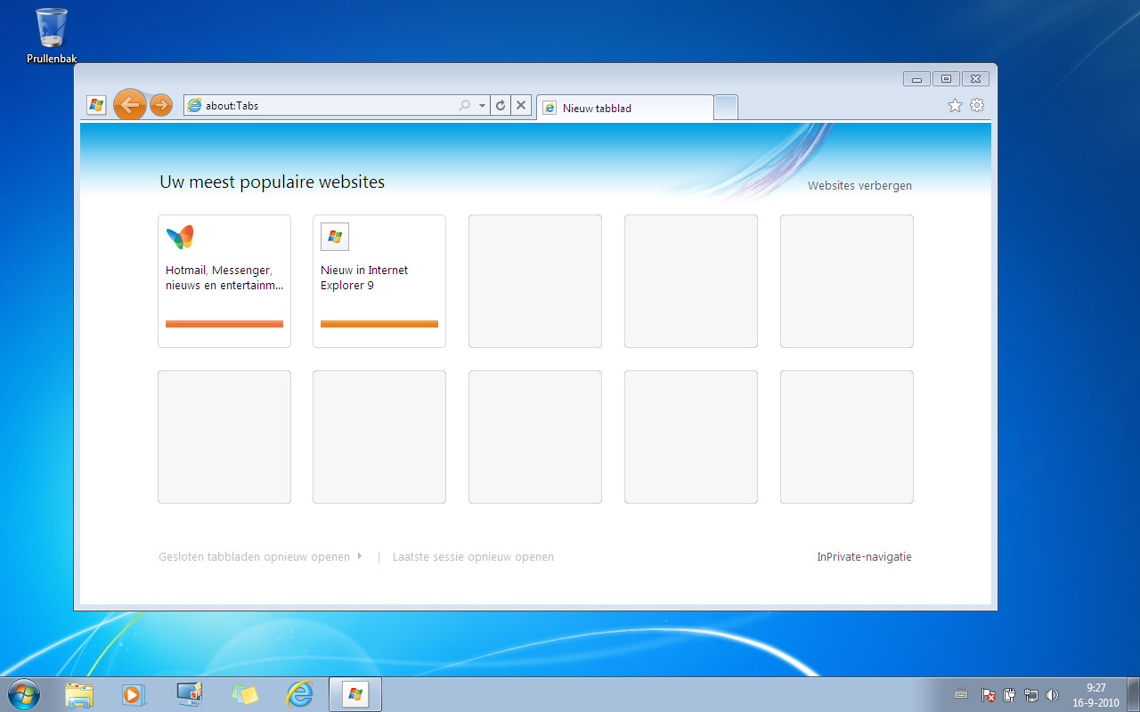Click Laatste sessie opnieuw openen
The width and height of the screenshot is (1140, 712).
[473, 557]
